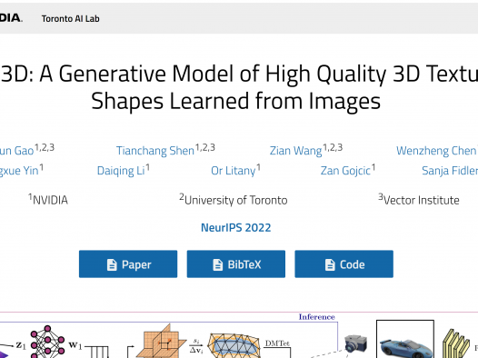Click the Vector Institute affiliation text

[419, 200]
